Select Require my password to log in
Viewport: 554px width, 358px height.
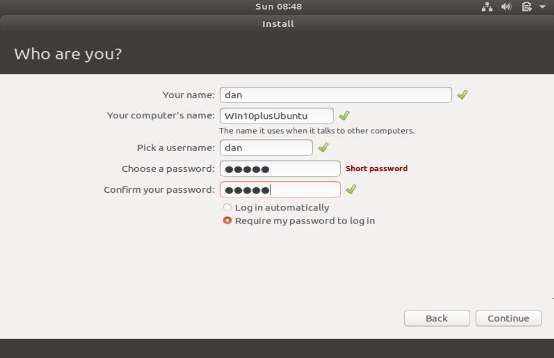(226, 221)
